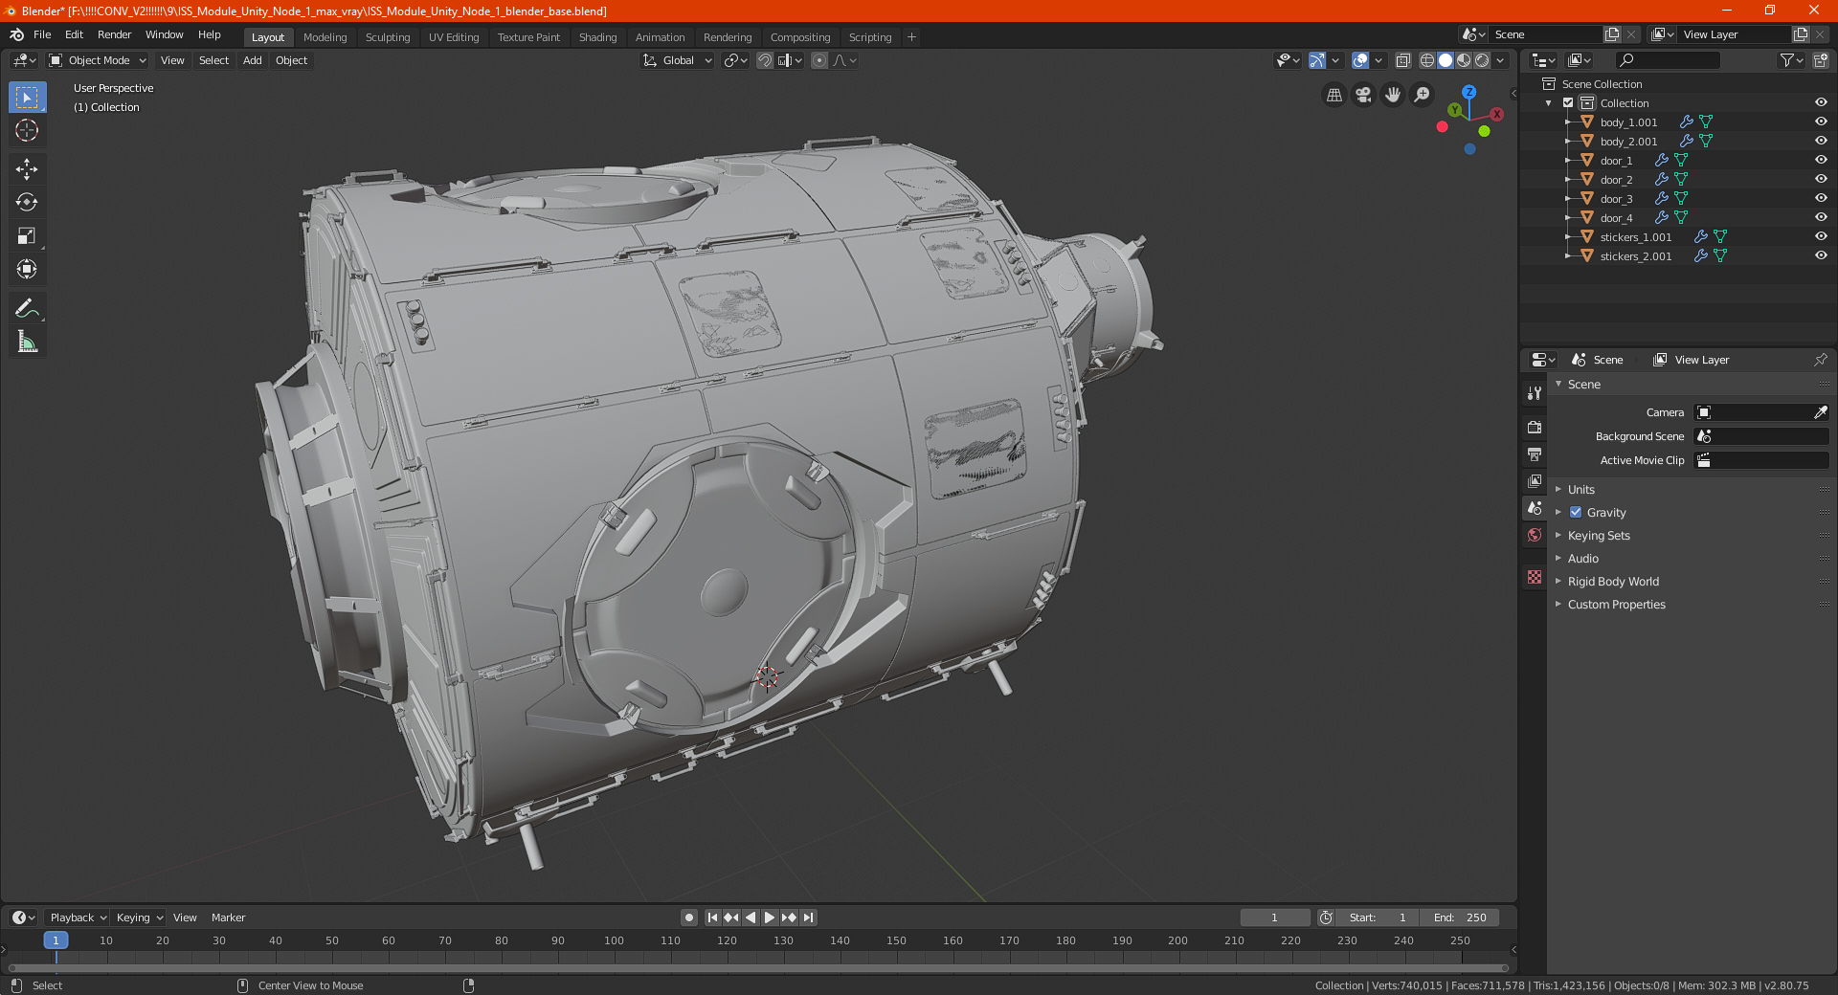Click the End frame field
Screen dimensions: 1838x995
[1460, 918]
